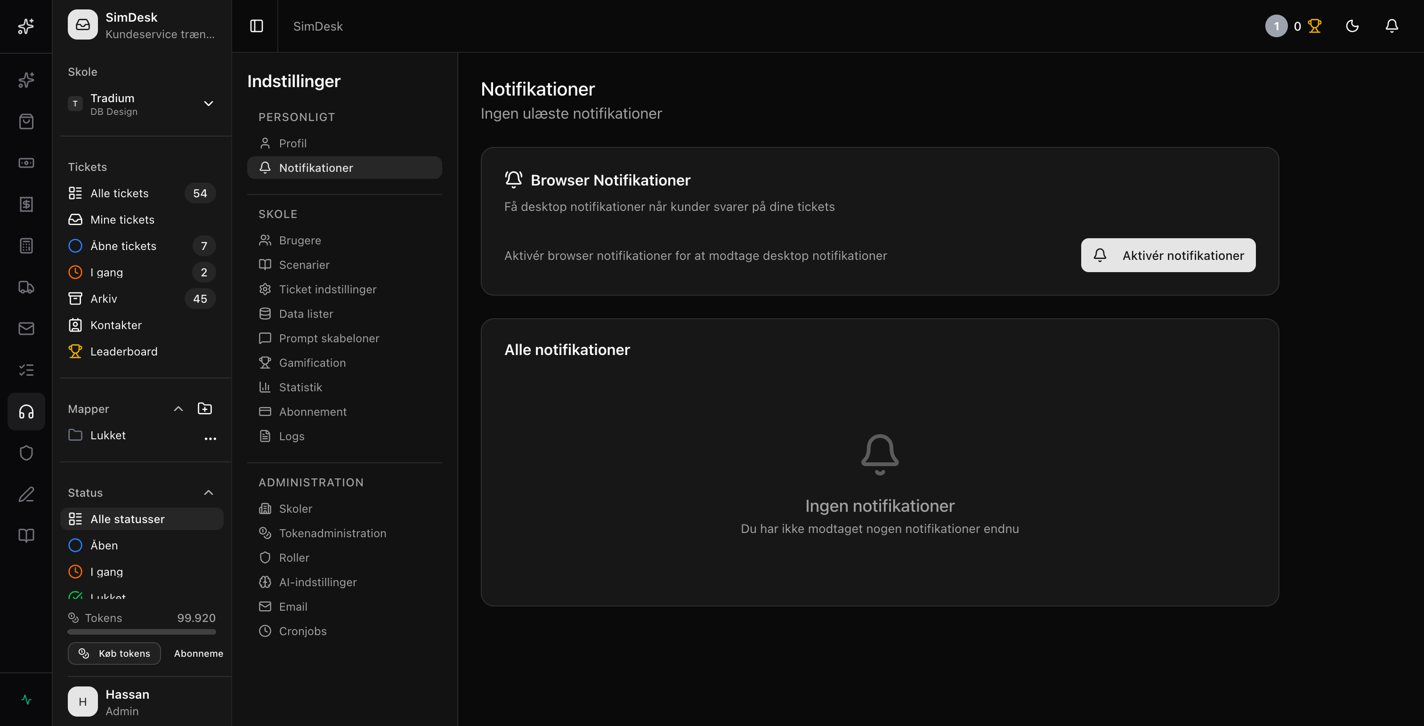
Task: Open Skoler administration
Action: (344, 509)
